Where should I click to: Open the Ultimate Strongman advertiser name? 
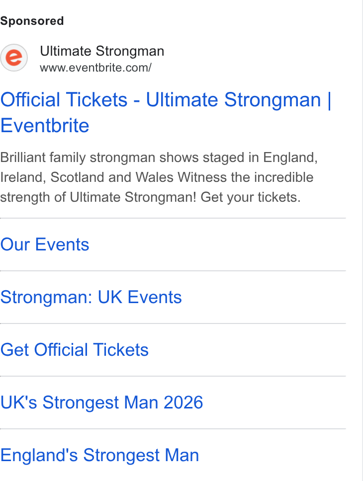tap(102, 51)
